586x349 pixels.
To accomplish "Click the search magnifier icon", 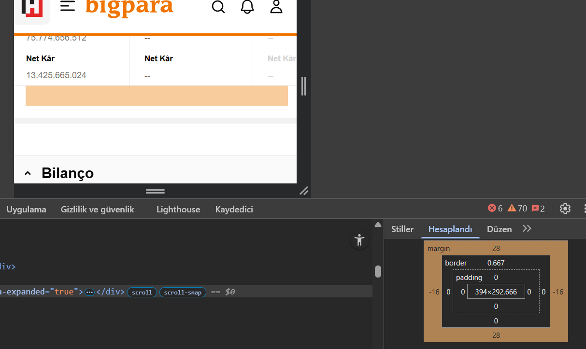I will pyautogui.click(x=218, y=7).
